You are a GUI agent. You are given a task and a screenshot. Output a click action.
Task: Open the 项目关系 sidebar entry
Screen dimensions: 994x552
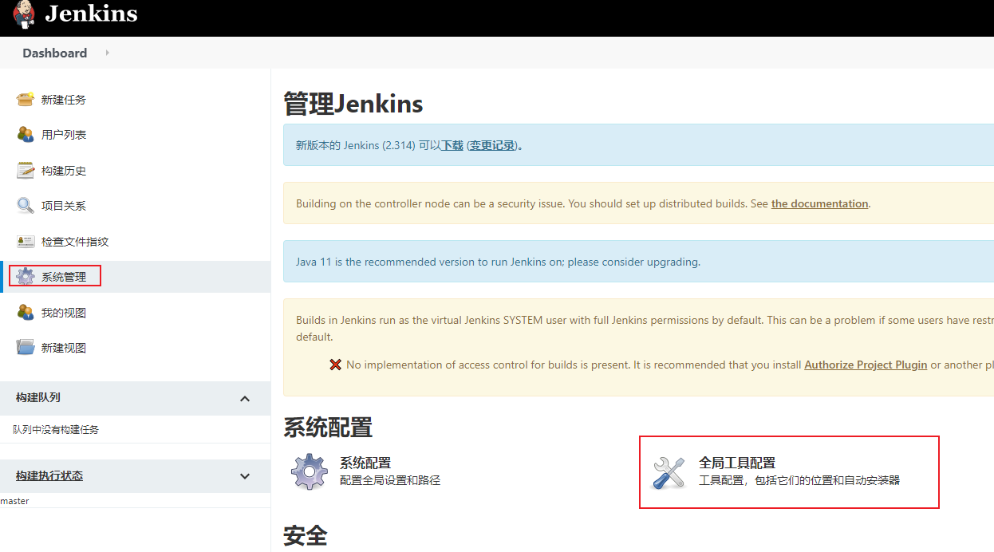(64, 206)
